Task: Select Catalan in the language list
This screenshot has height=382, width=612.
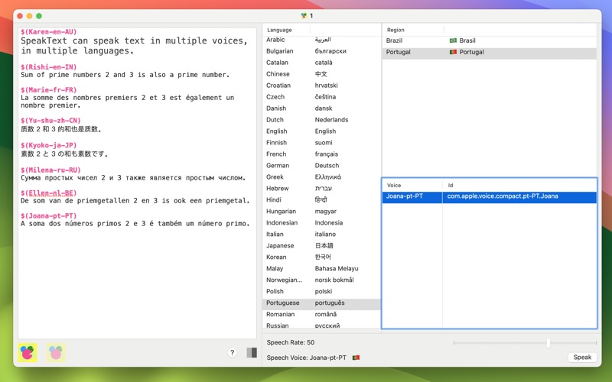Action: [321, 63]
